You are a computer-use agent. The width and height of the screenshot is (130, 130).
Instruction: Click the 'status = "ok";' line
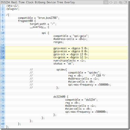point(64,64)
